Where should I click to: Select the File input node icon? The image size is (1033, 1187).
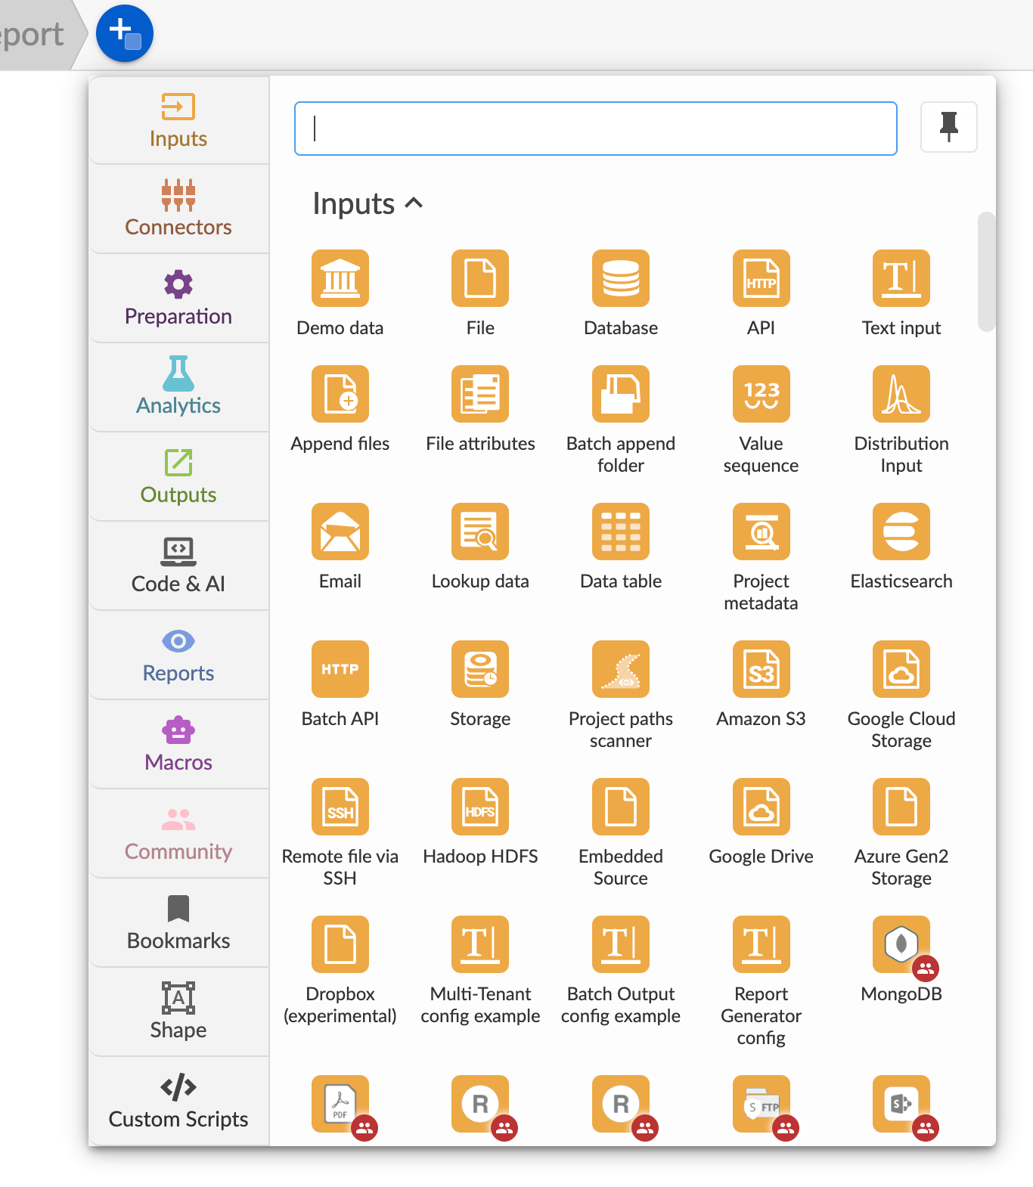coord(480,278)
